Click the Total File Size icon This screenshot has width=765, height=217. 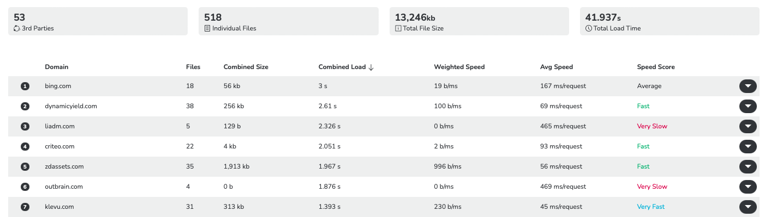tap(398, 28)
